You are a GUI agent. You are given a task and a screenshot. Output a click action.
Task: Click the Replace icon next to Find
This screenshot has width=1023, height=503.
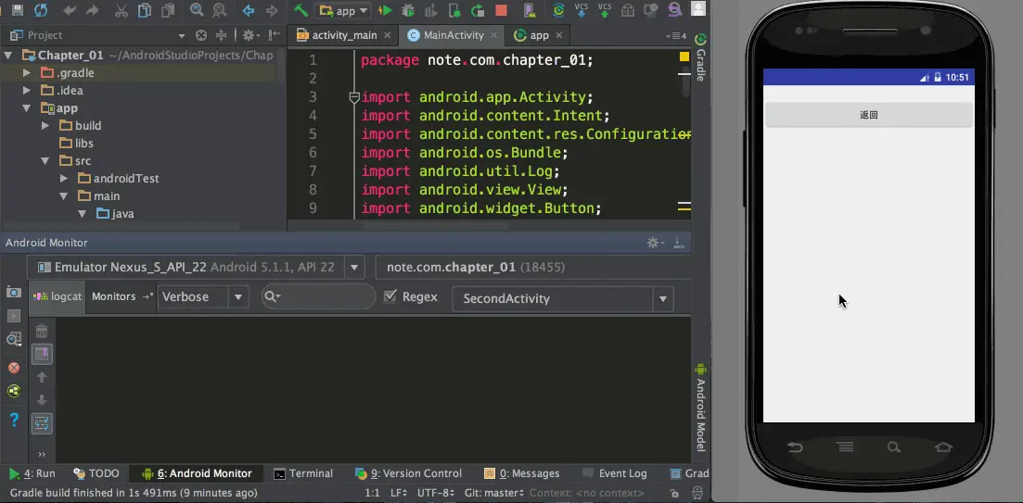click(x=219, y=10)
